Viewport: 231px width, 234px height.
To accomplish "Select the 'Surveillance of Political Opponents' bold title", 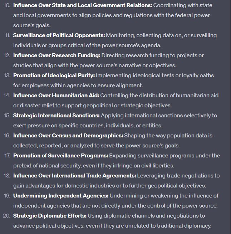I will pyautogui.click(x=59, y=36).
